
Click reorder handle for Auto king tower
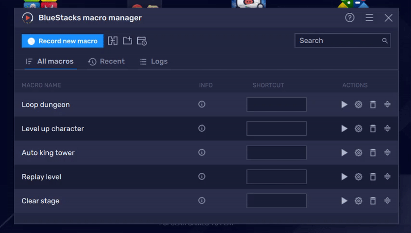pyautogui.click(x=387, y=152)
